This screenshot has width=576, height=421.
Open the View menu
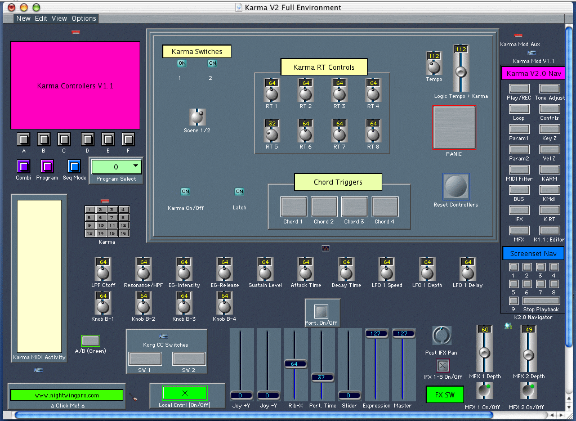pyautogui.click(x=59, y=19)
